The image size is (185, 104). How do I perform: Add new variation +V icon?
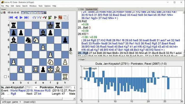[45, 18]
